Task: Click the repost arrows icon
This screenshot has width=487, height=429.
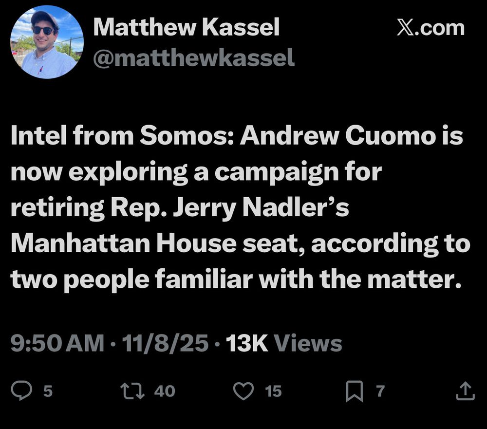Action: pos(132,391)
